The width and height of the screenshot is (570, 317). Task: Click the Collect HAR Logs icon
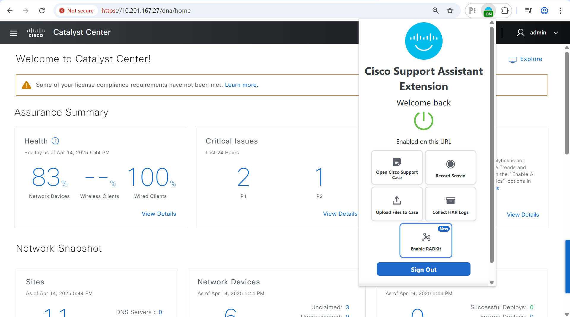click(450, 201)
